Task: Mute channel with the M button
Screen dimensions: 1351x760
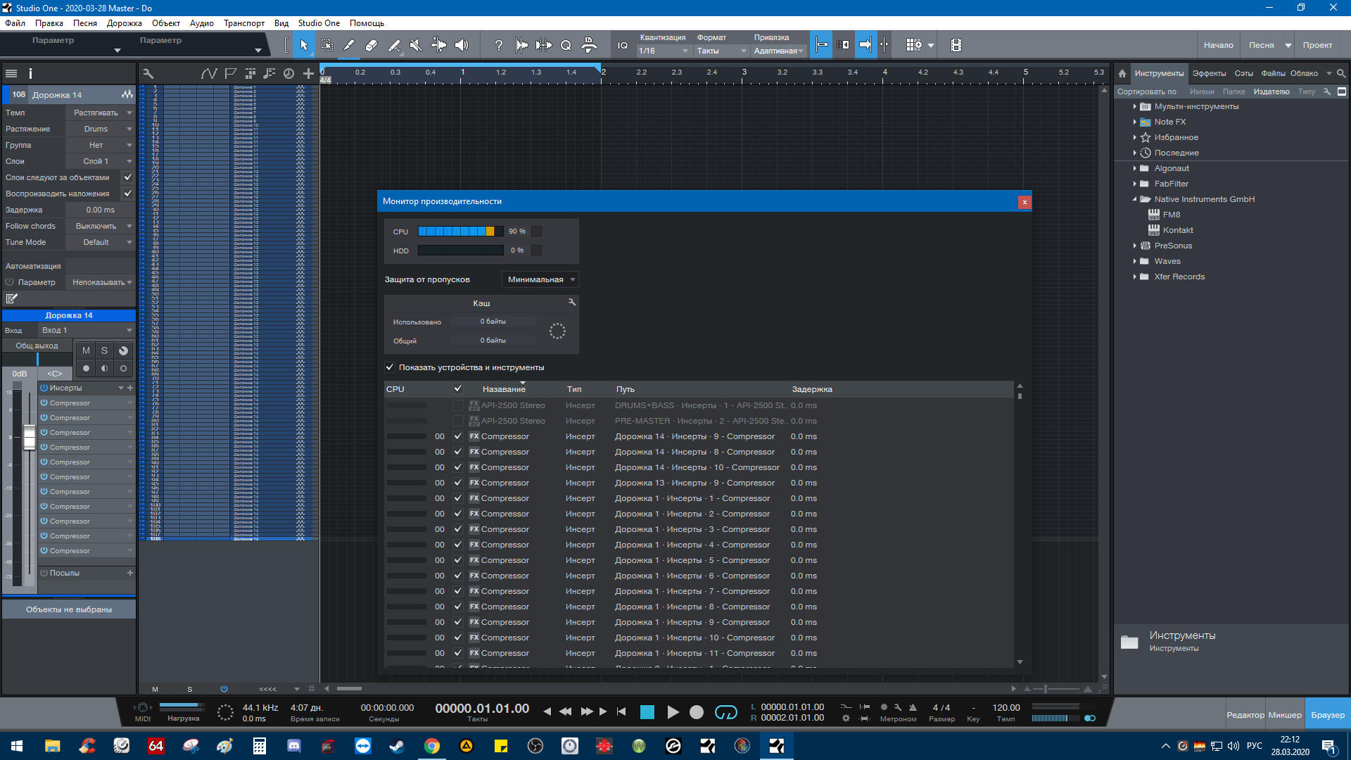Action: point(86,350)
